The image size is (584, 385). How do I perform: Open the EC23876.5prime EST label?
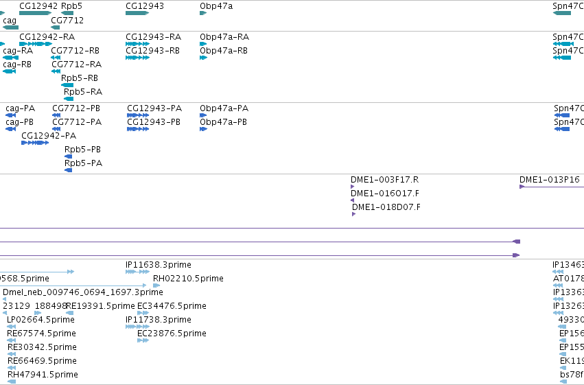pyautogui.click(x=172, y=334)
